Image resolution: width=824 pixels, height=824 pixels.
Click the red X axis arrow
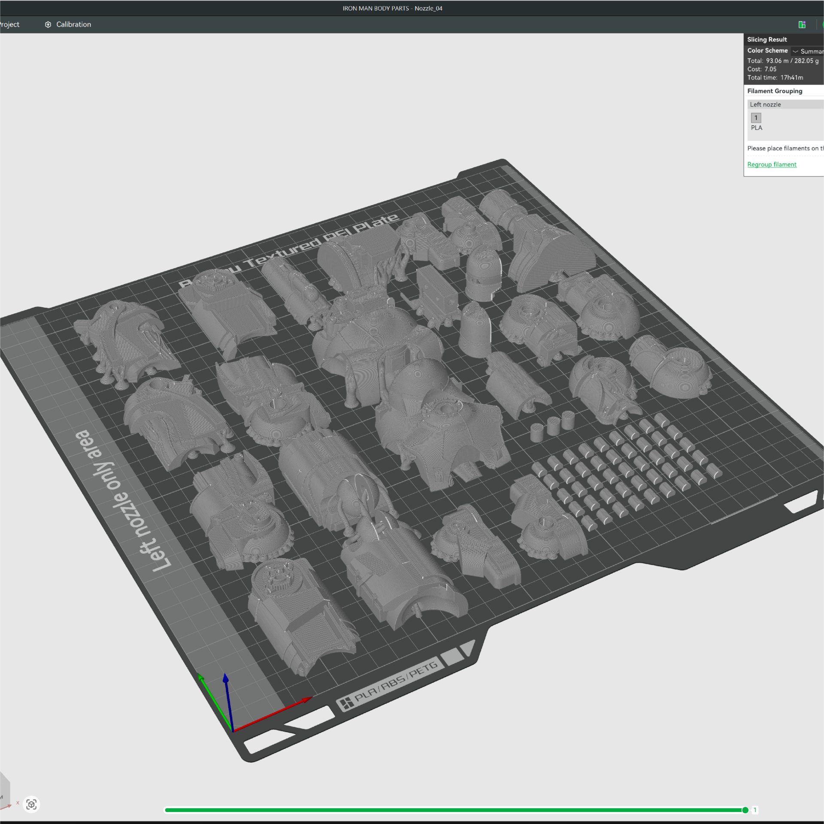coord(306,700)
